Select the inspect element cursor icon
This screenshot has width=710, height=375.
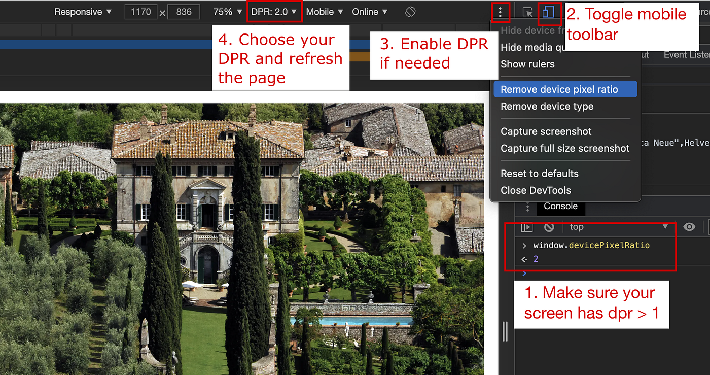pyautogui.click(x=527, y=12)
